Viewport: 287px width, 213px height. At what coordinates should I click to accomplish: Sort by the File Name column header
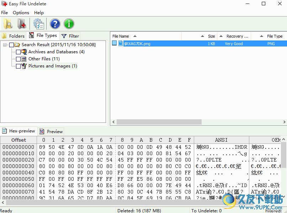[x=146, y=36]
